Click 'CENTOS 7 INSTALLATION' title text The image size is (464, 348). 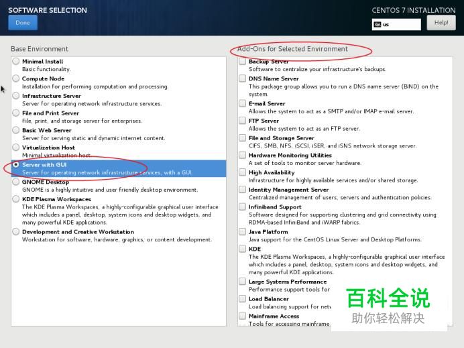click(x=414, y=10)
